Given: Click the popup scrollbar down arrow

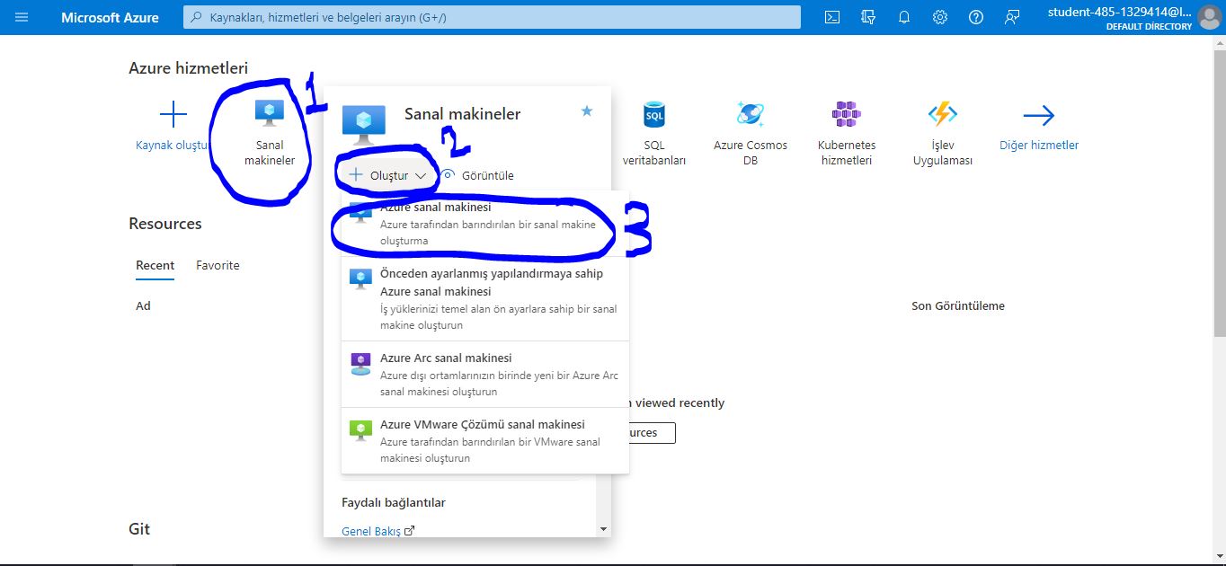Looking at the screenshot, I should pos(604,529).
